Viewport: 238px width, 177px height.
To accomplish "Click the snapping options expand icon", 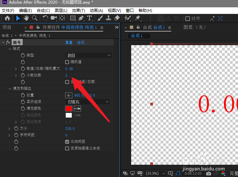I will 212,18.
